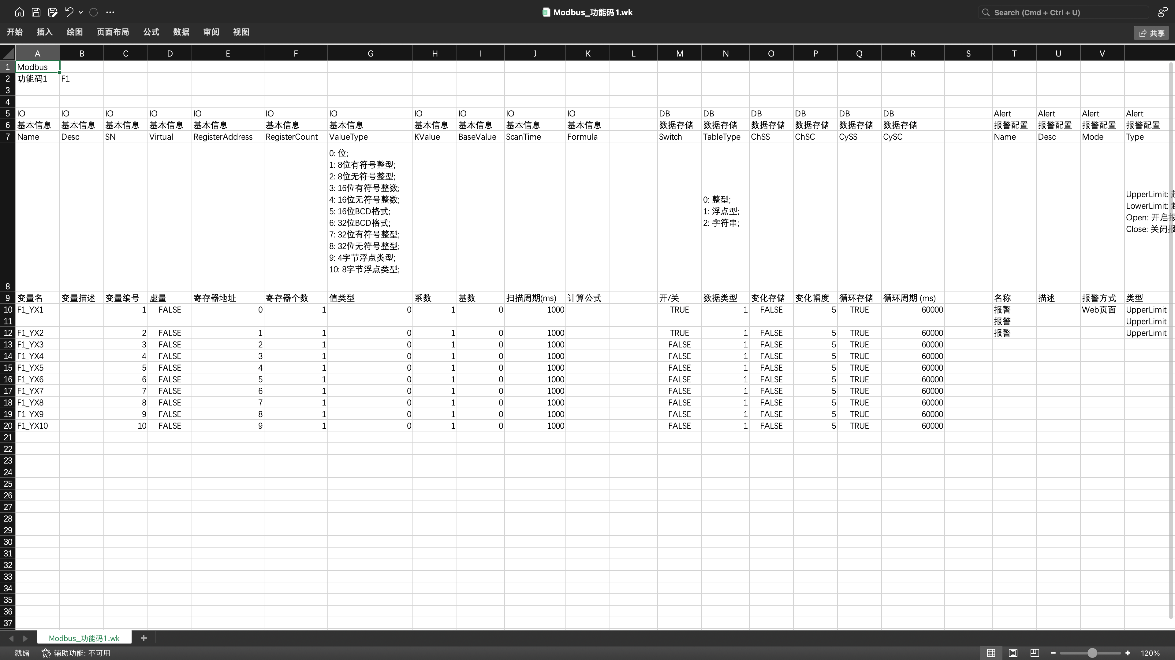
Task: Click the zoom out minus button
Action: [x=1053, y=653]
